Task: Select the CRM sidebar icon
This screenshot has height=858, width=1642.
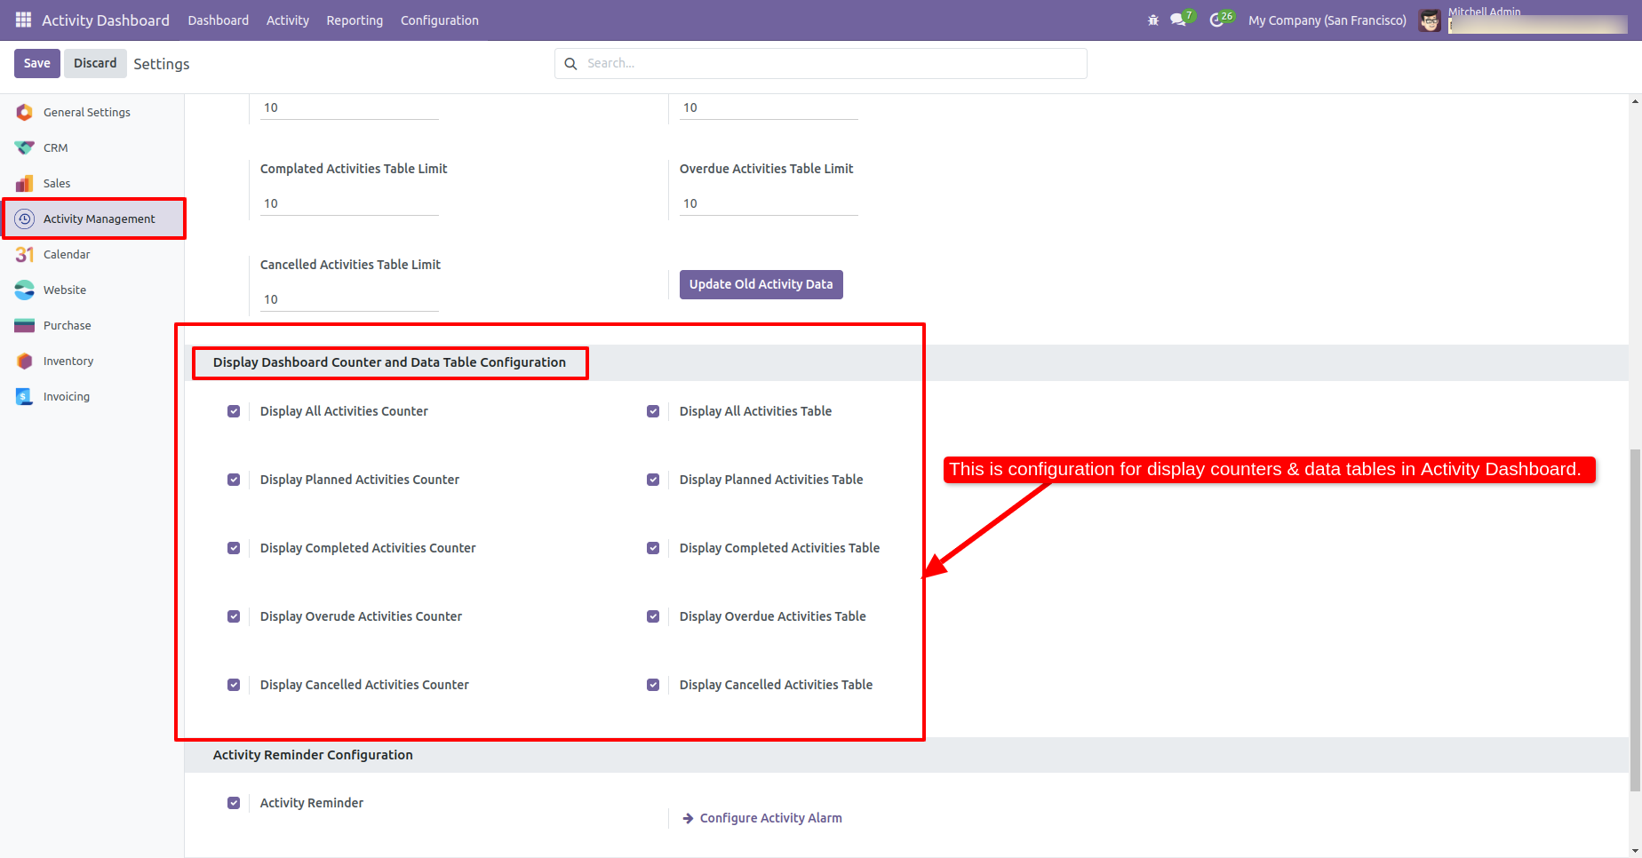Action: tap(25, 147)
